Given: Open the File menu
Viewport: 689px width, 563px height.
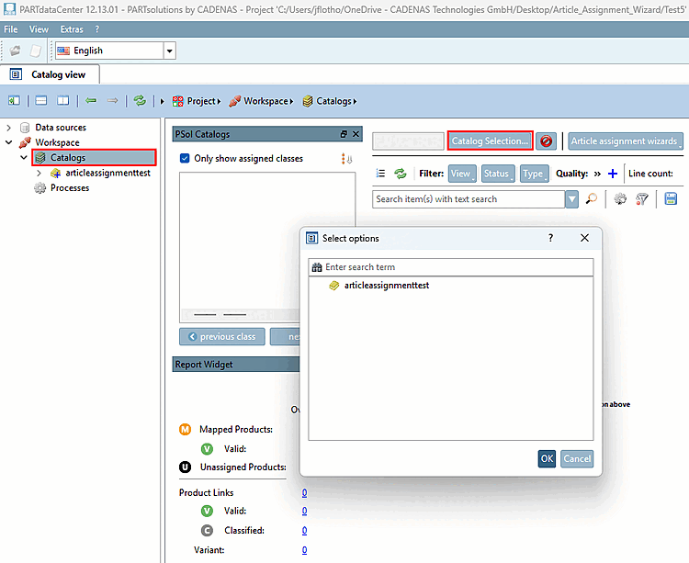Looking at the screenshot, I should coord(11,29).
